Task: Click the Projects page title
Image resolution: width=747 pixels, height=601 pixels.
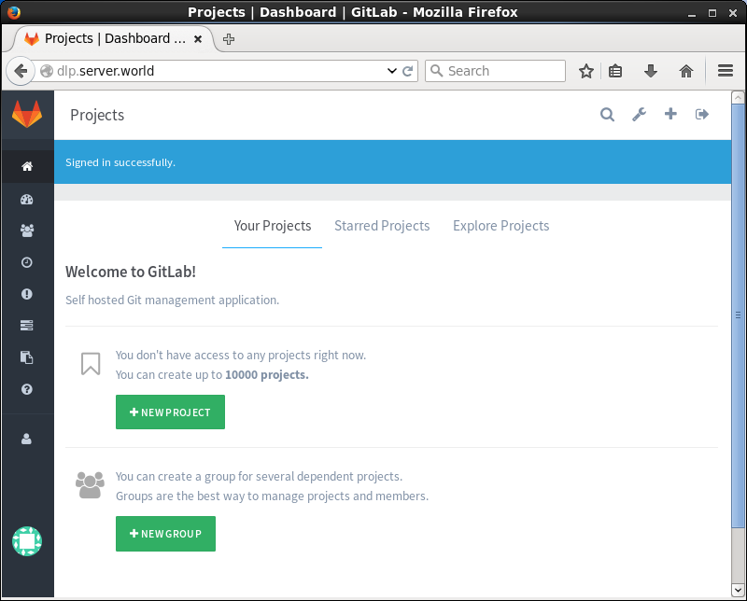Action: pos(97,115)
